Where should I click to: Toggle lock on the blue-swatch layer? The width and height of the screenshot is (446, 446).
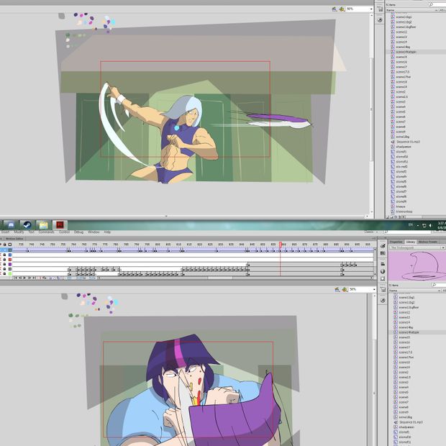point(5,255)
